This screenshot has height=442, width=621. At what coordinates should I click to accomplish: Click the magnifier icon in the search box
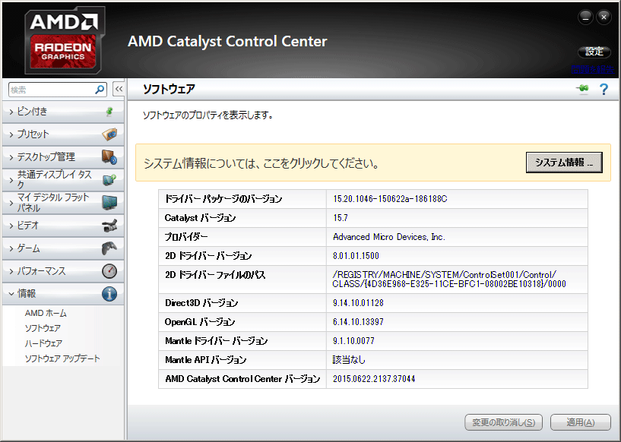[100, 90]
